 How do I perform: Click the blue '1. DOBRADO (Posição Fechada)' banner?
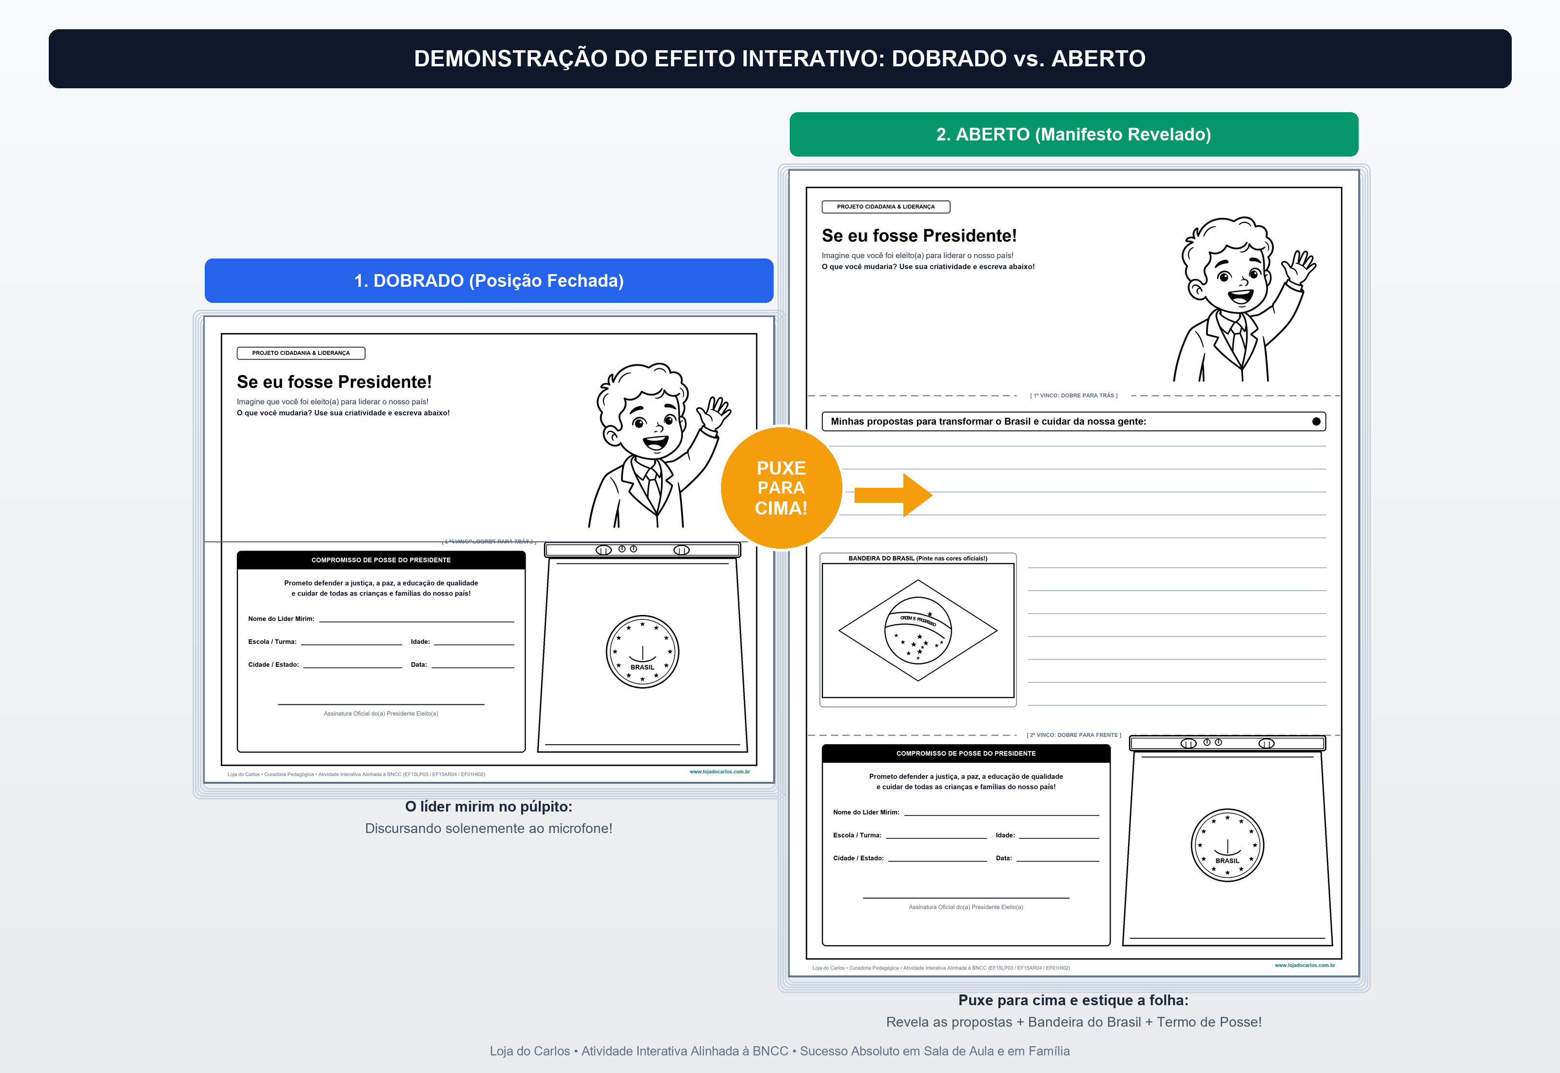coord(488,280)
